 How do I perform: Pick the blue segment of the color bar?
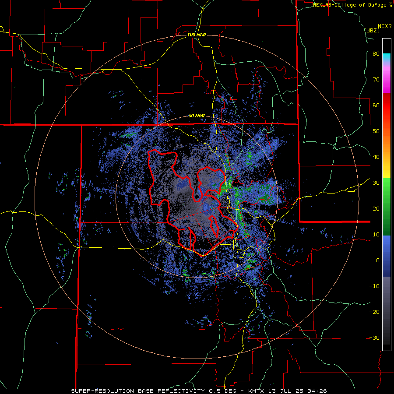tap(387, 256)
